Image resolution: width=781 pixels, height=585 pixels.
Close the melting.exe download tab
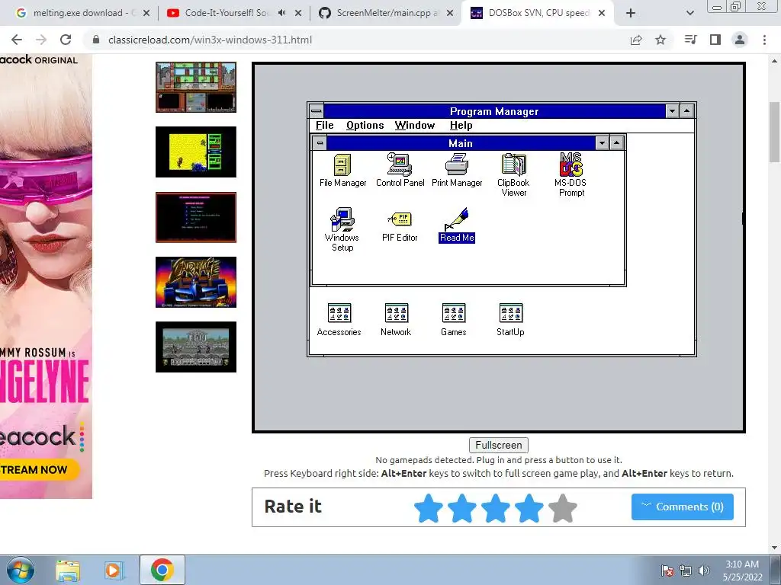[146, 13]
